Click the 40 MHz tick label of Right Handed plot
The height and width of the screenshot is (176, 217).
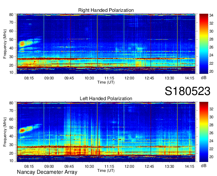[11, 48]
